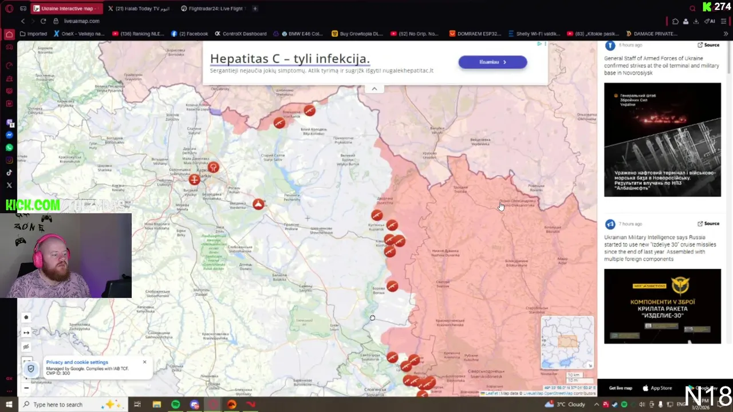Viewport: 733px width, 412px height.
Task: Open the Imported bookmarks folder
Action: pyautogui.click(x=33, y=34)
